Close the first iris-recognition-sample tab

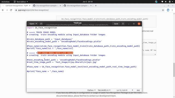coord(60,5)
